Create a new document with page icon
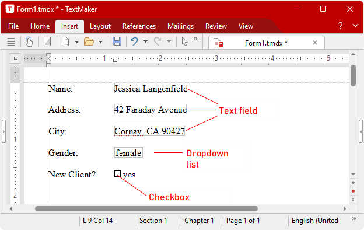This screenshot has height=230, width=364. pyautogui.click(x=65, y=42)
